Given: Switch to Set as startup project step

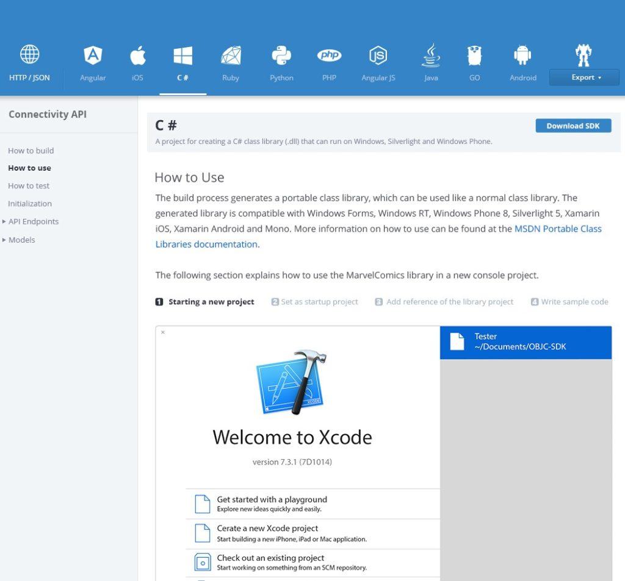Looking at the screenshot, I should pyautogui.click(x=314, y=302).
